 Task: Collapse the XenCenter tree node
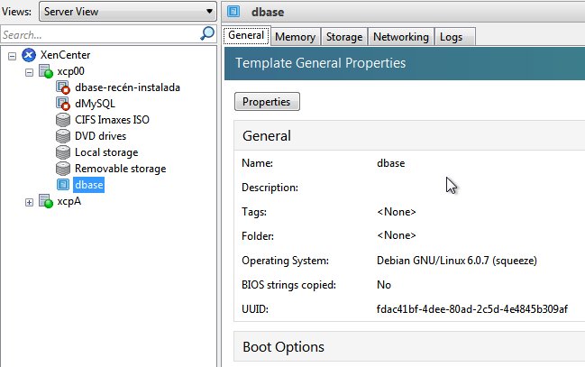13,56
